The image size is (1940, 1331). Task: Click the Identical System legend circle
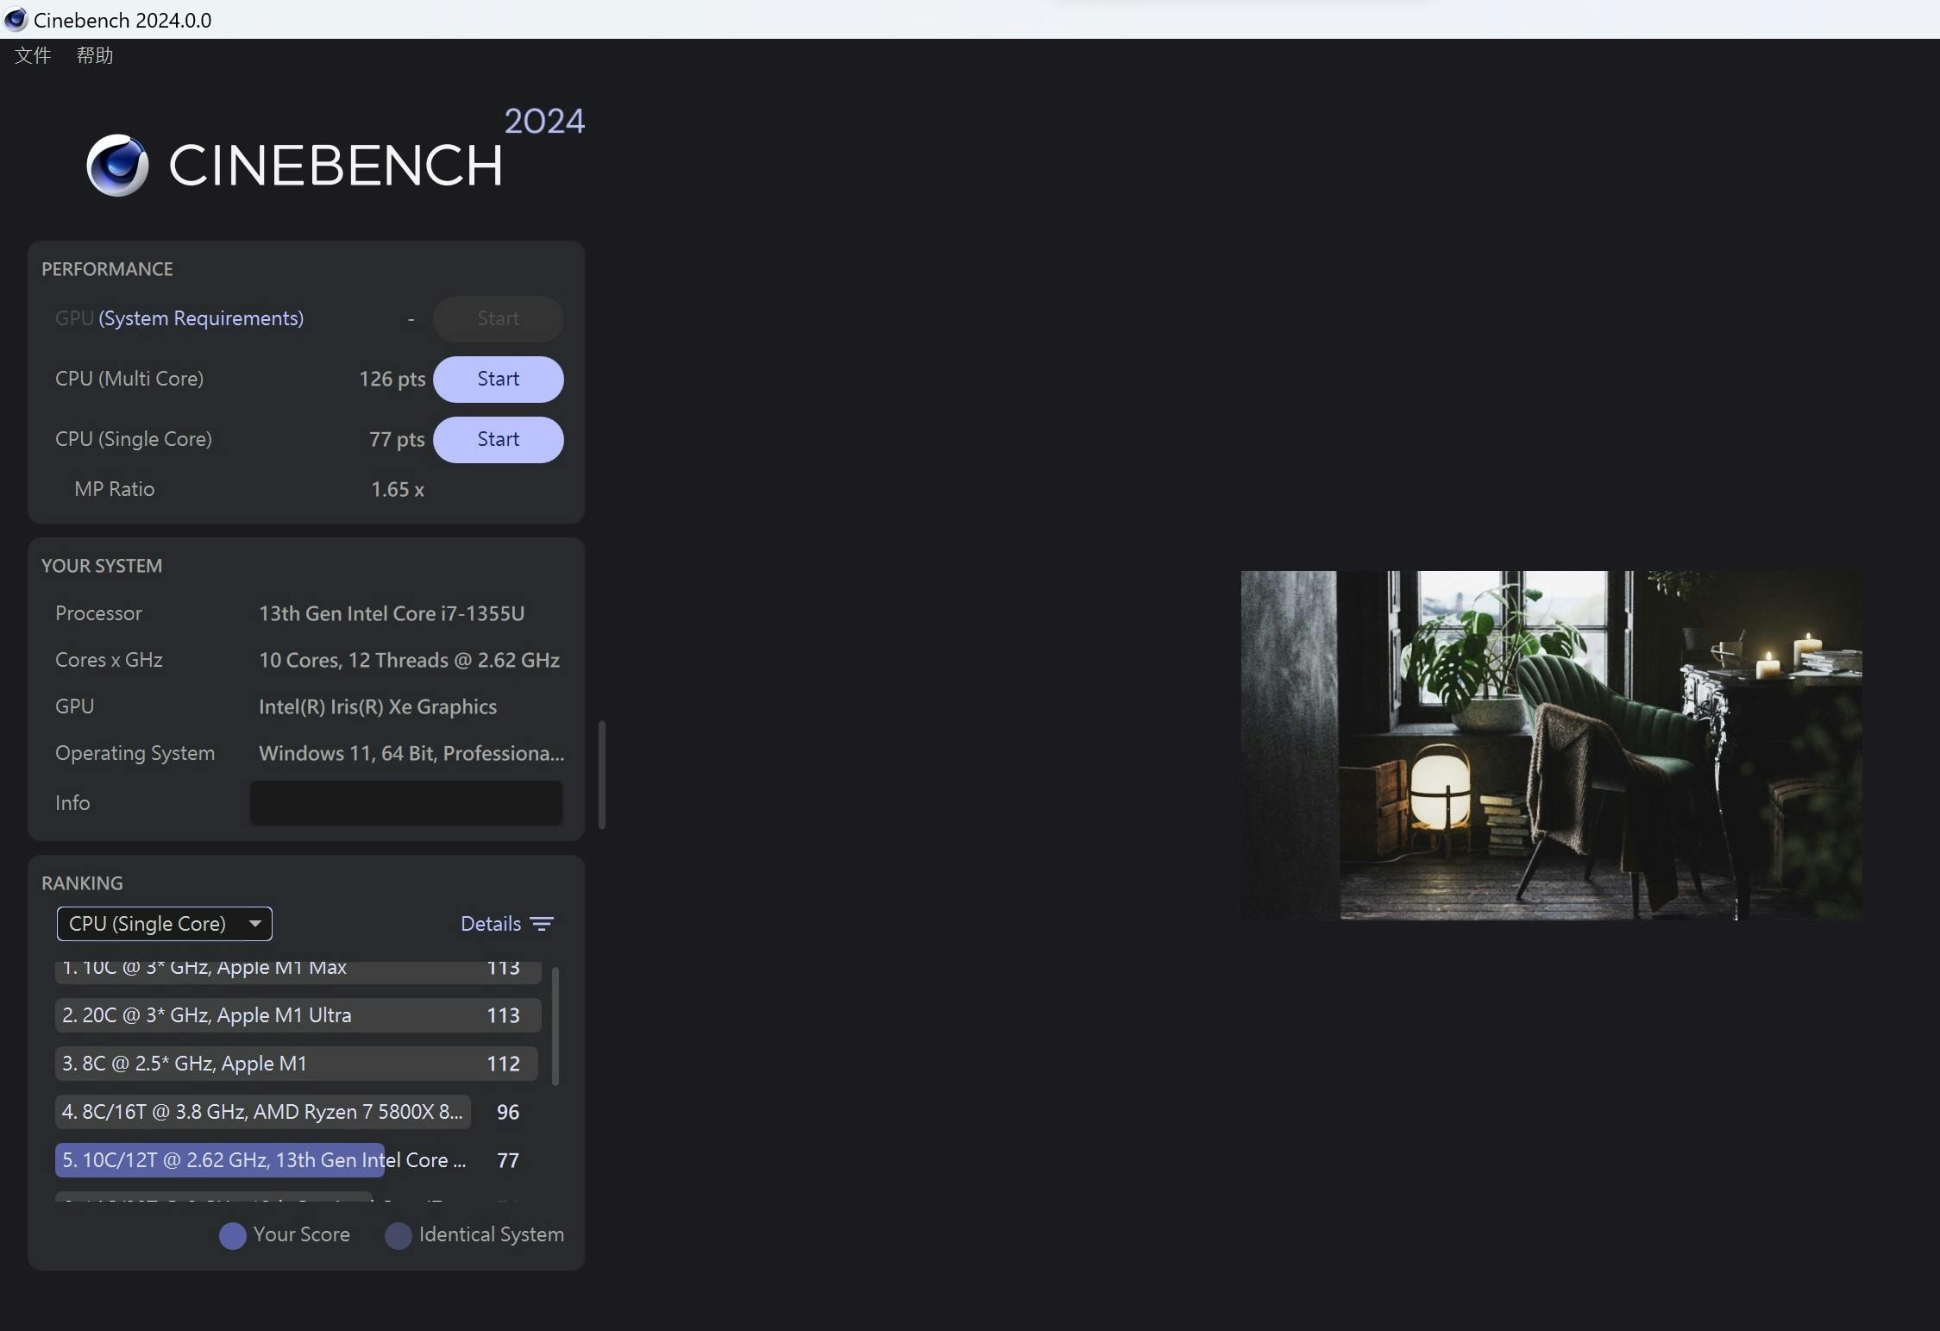[x=398, y=1235]
